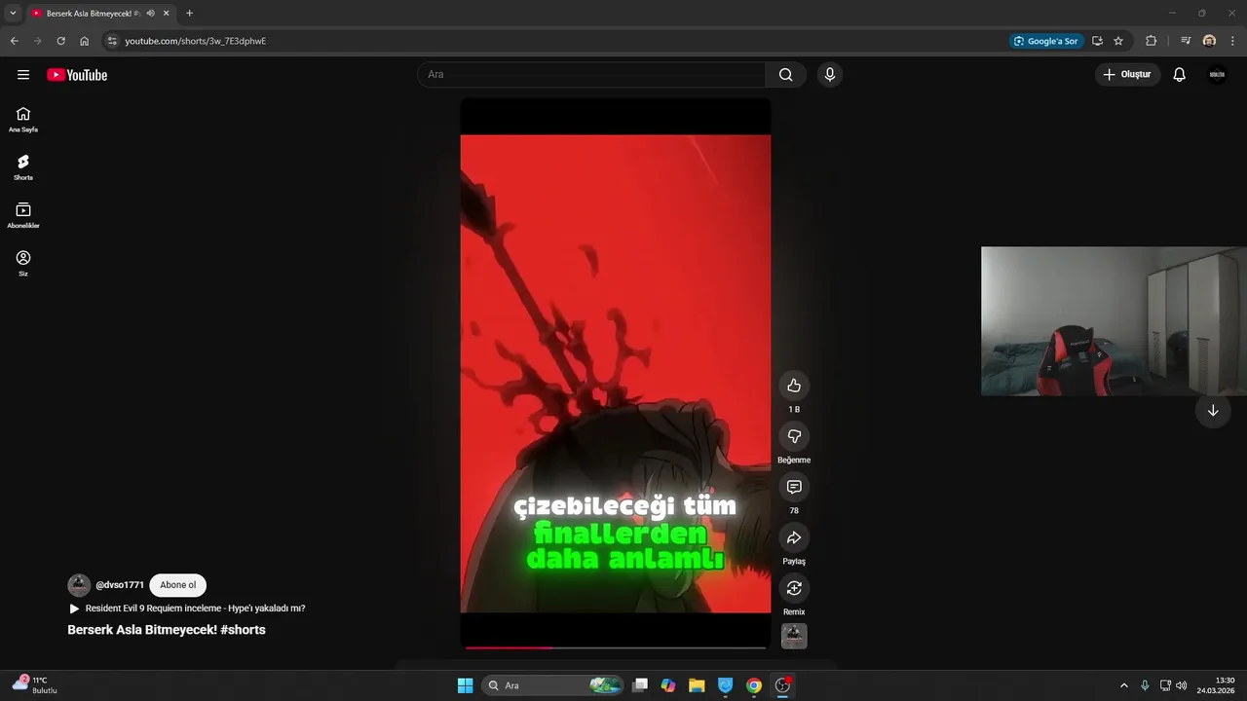Viewport: 1247px width, 701px height.
Task: Open Shorts in the left sidebar
Action: (x=23, y=167)
